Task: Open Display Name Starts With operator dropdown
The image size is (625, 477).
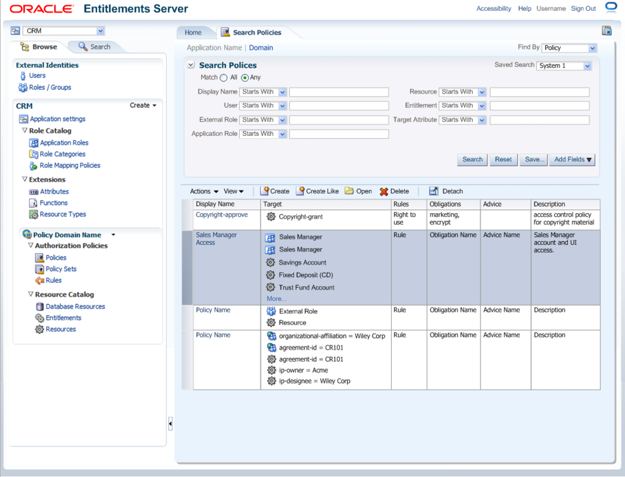Action: click(x=282, y=92)
